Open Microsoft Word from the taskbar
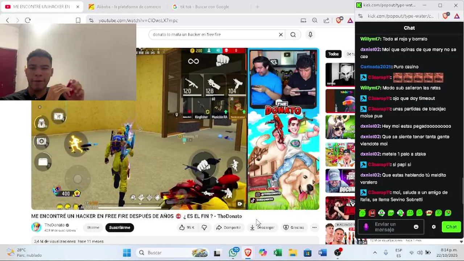The width and height of the screenshot is (464, 261). coord(323,253)
